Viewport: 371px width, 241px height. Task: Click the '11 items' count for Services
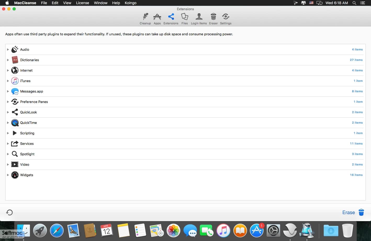[x=356, y=144]
